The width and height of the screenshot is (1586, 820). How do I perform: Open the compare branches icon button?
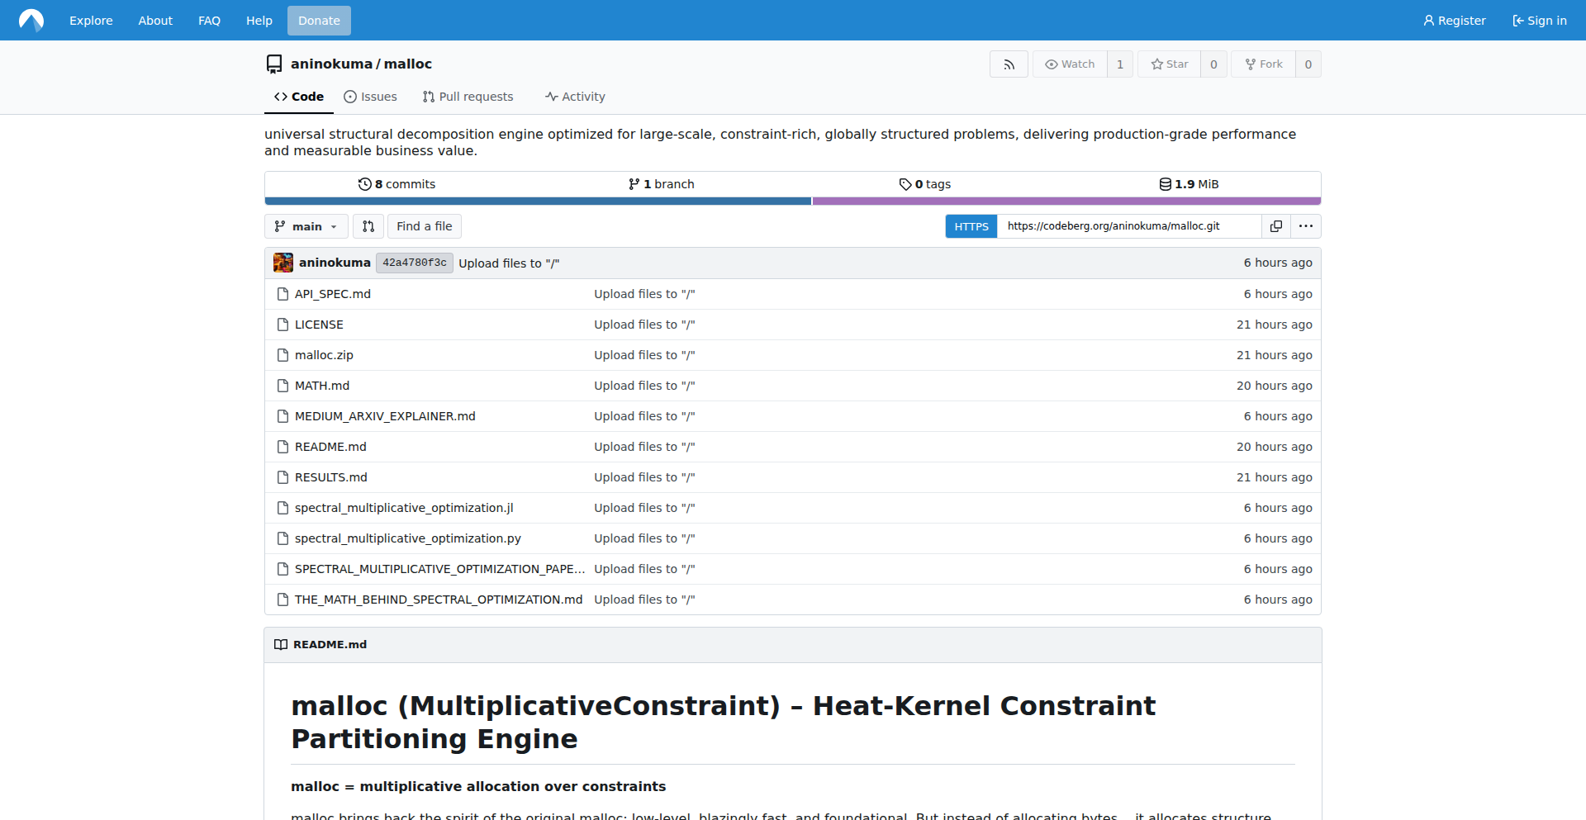point(368,226)
